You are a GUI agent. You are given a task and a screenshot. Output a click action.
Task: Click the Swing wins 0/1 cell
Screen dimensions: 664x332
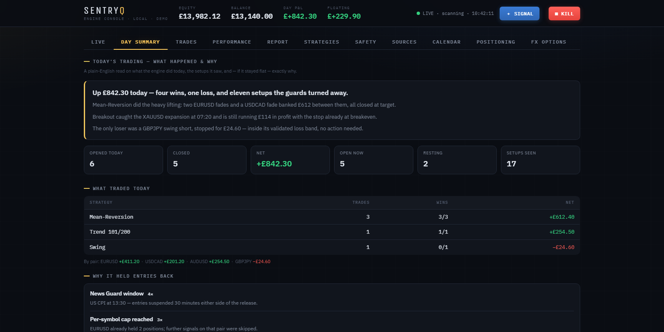pyautogui.click(x=443, y=247)
